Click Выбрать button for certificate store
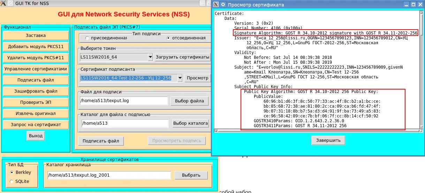This screenshot has height=193, width=425. [x=191, y=175]
